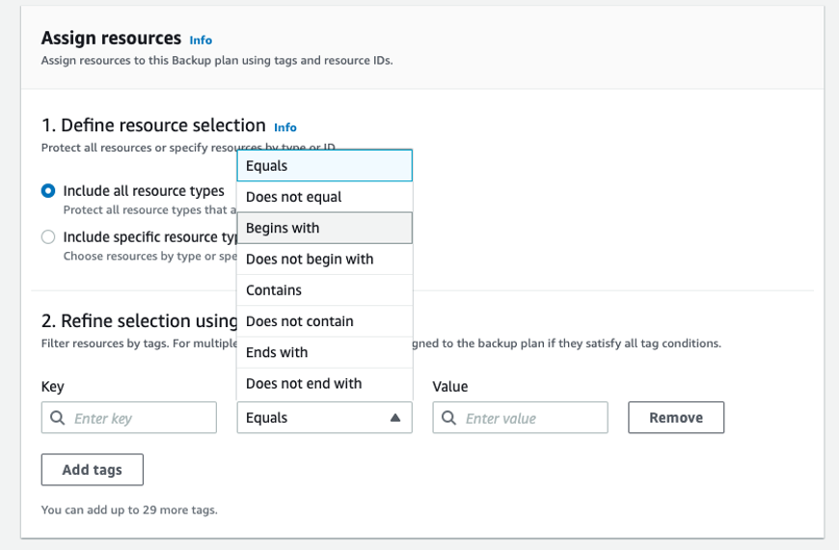The image size is (839, 550).
Task: Choose the Contains condition option
Action: point(324,289)
